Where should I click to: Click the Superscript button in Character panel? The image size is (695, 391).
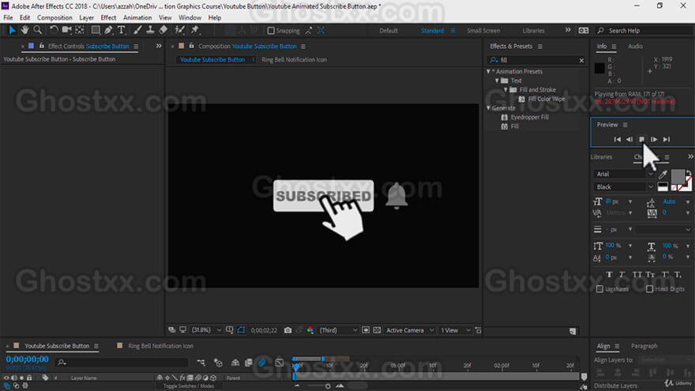tap(665, 275)
